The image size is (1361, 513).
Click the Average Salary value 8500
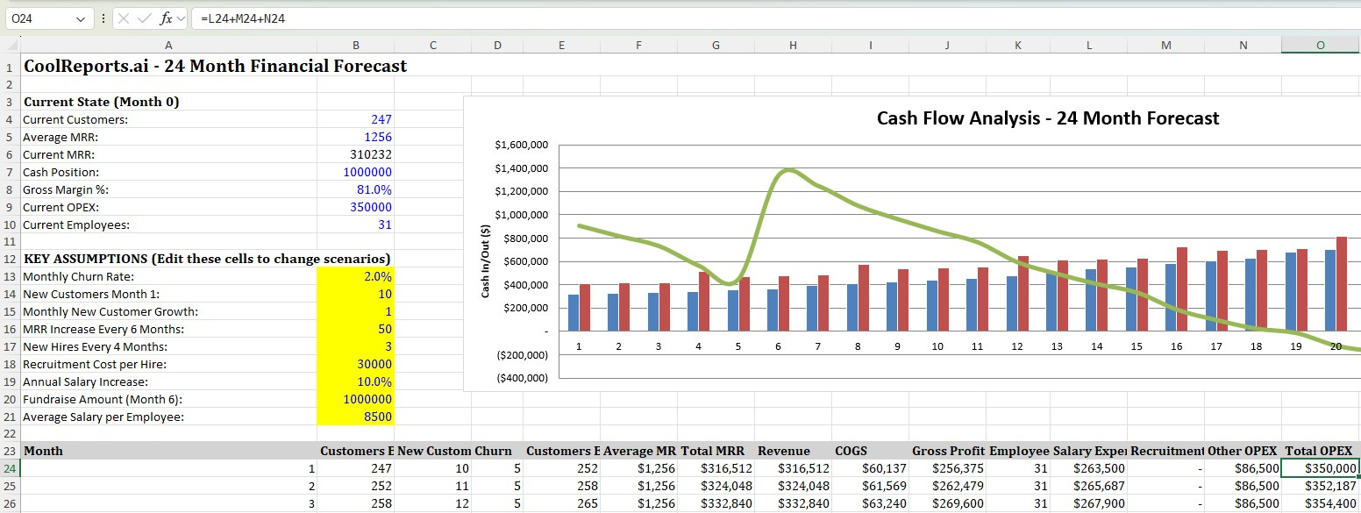pos(355,417)
